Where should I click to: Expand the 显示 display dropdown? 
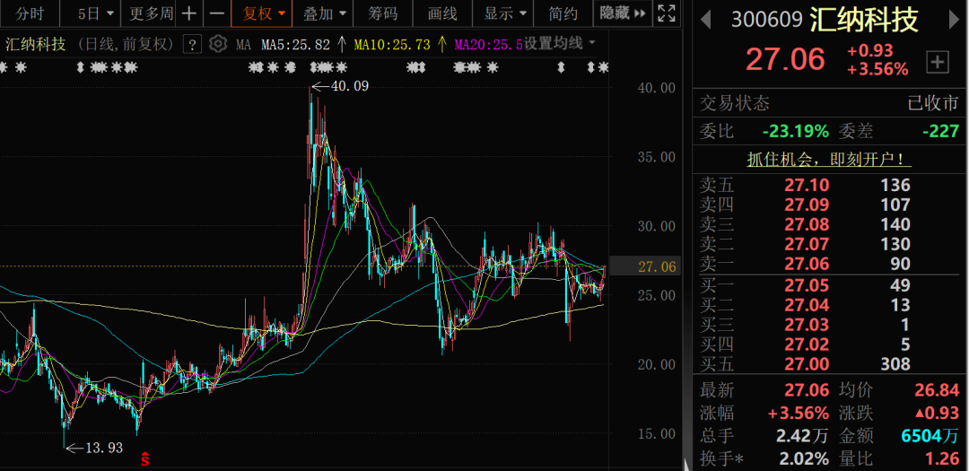(x=505, y=13)
